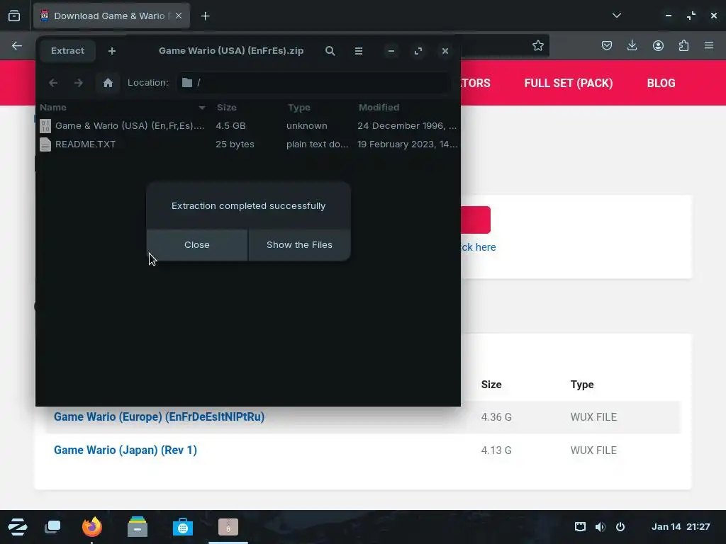Sort by the Name column header
This screenshot has width=726, height=544.
pos(124,108)
